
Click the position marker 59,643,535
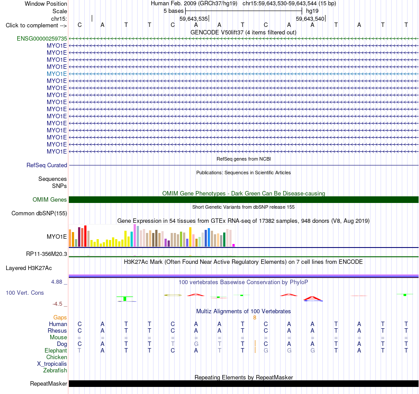[x=194, y=19]
